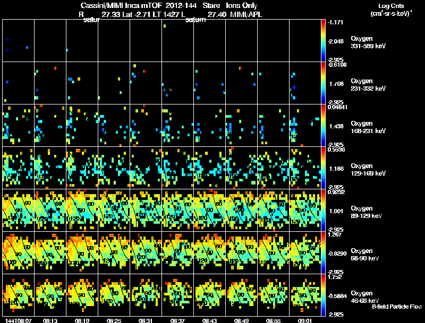
Task: Click the 08:31 time axis label
Action: [x=146, y=321]
